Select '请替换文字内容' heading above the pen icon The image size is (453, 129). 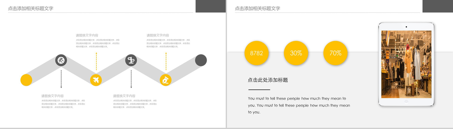point(158,35)
